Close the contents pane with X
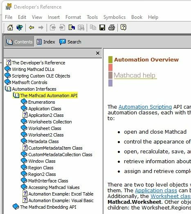The image size is (191, 214). point(98,53)
